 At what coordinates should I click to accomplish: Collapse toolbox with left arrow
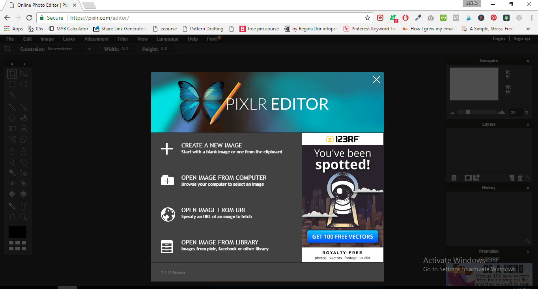pos(12,64)
